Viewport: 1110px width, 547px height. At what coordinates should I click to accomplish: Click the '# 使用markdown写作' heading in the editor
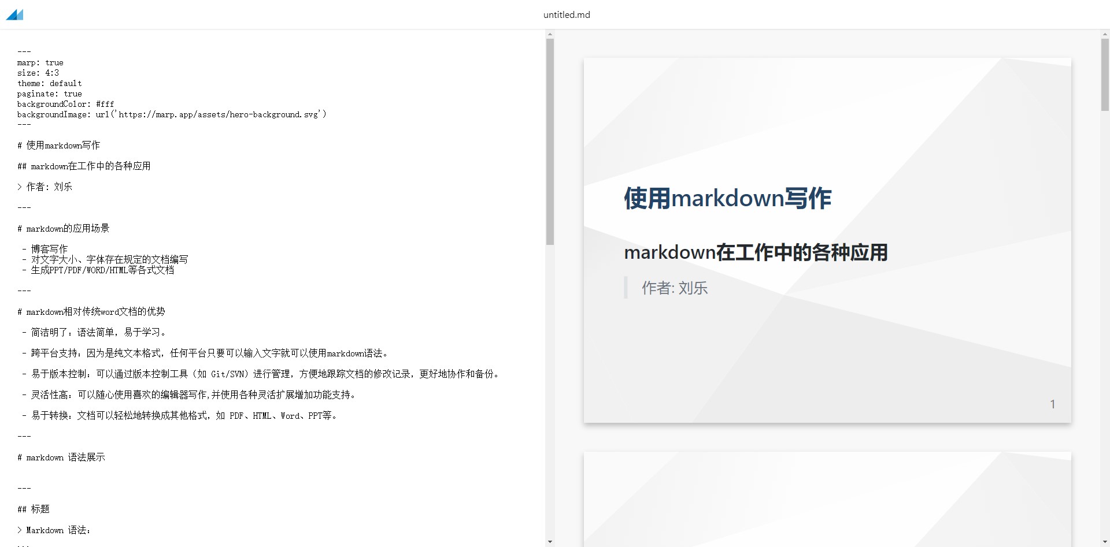point(59,146)
